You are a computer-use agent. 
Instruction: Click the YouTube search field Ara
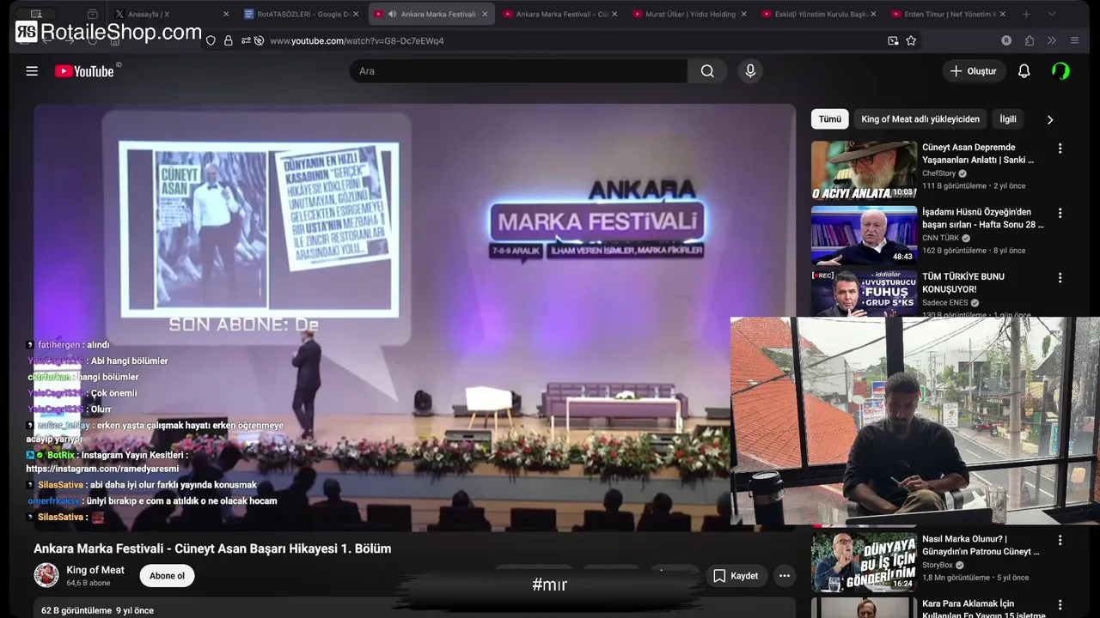click(x=518, y=71)
